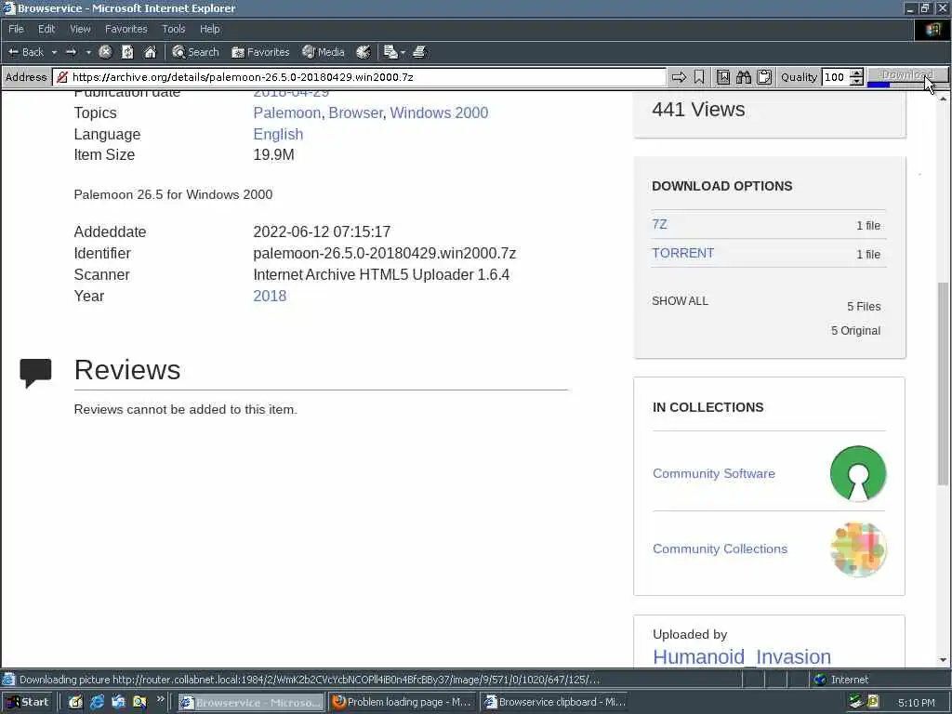Open the Search pane from the toolbar
Screen dimensions: 952x714
pyautogui.click(x=195, y=52)
